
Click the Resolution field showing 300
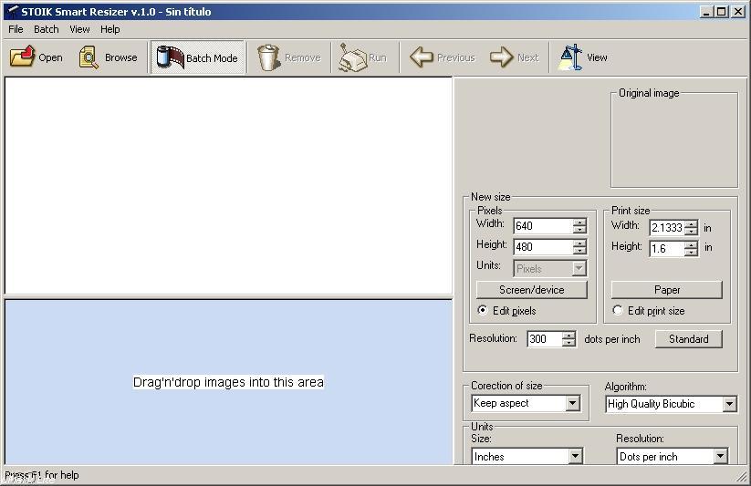tap(544, 339)
